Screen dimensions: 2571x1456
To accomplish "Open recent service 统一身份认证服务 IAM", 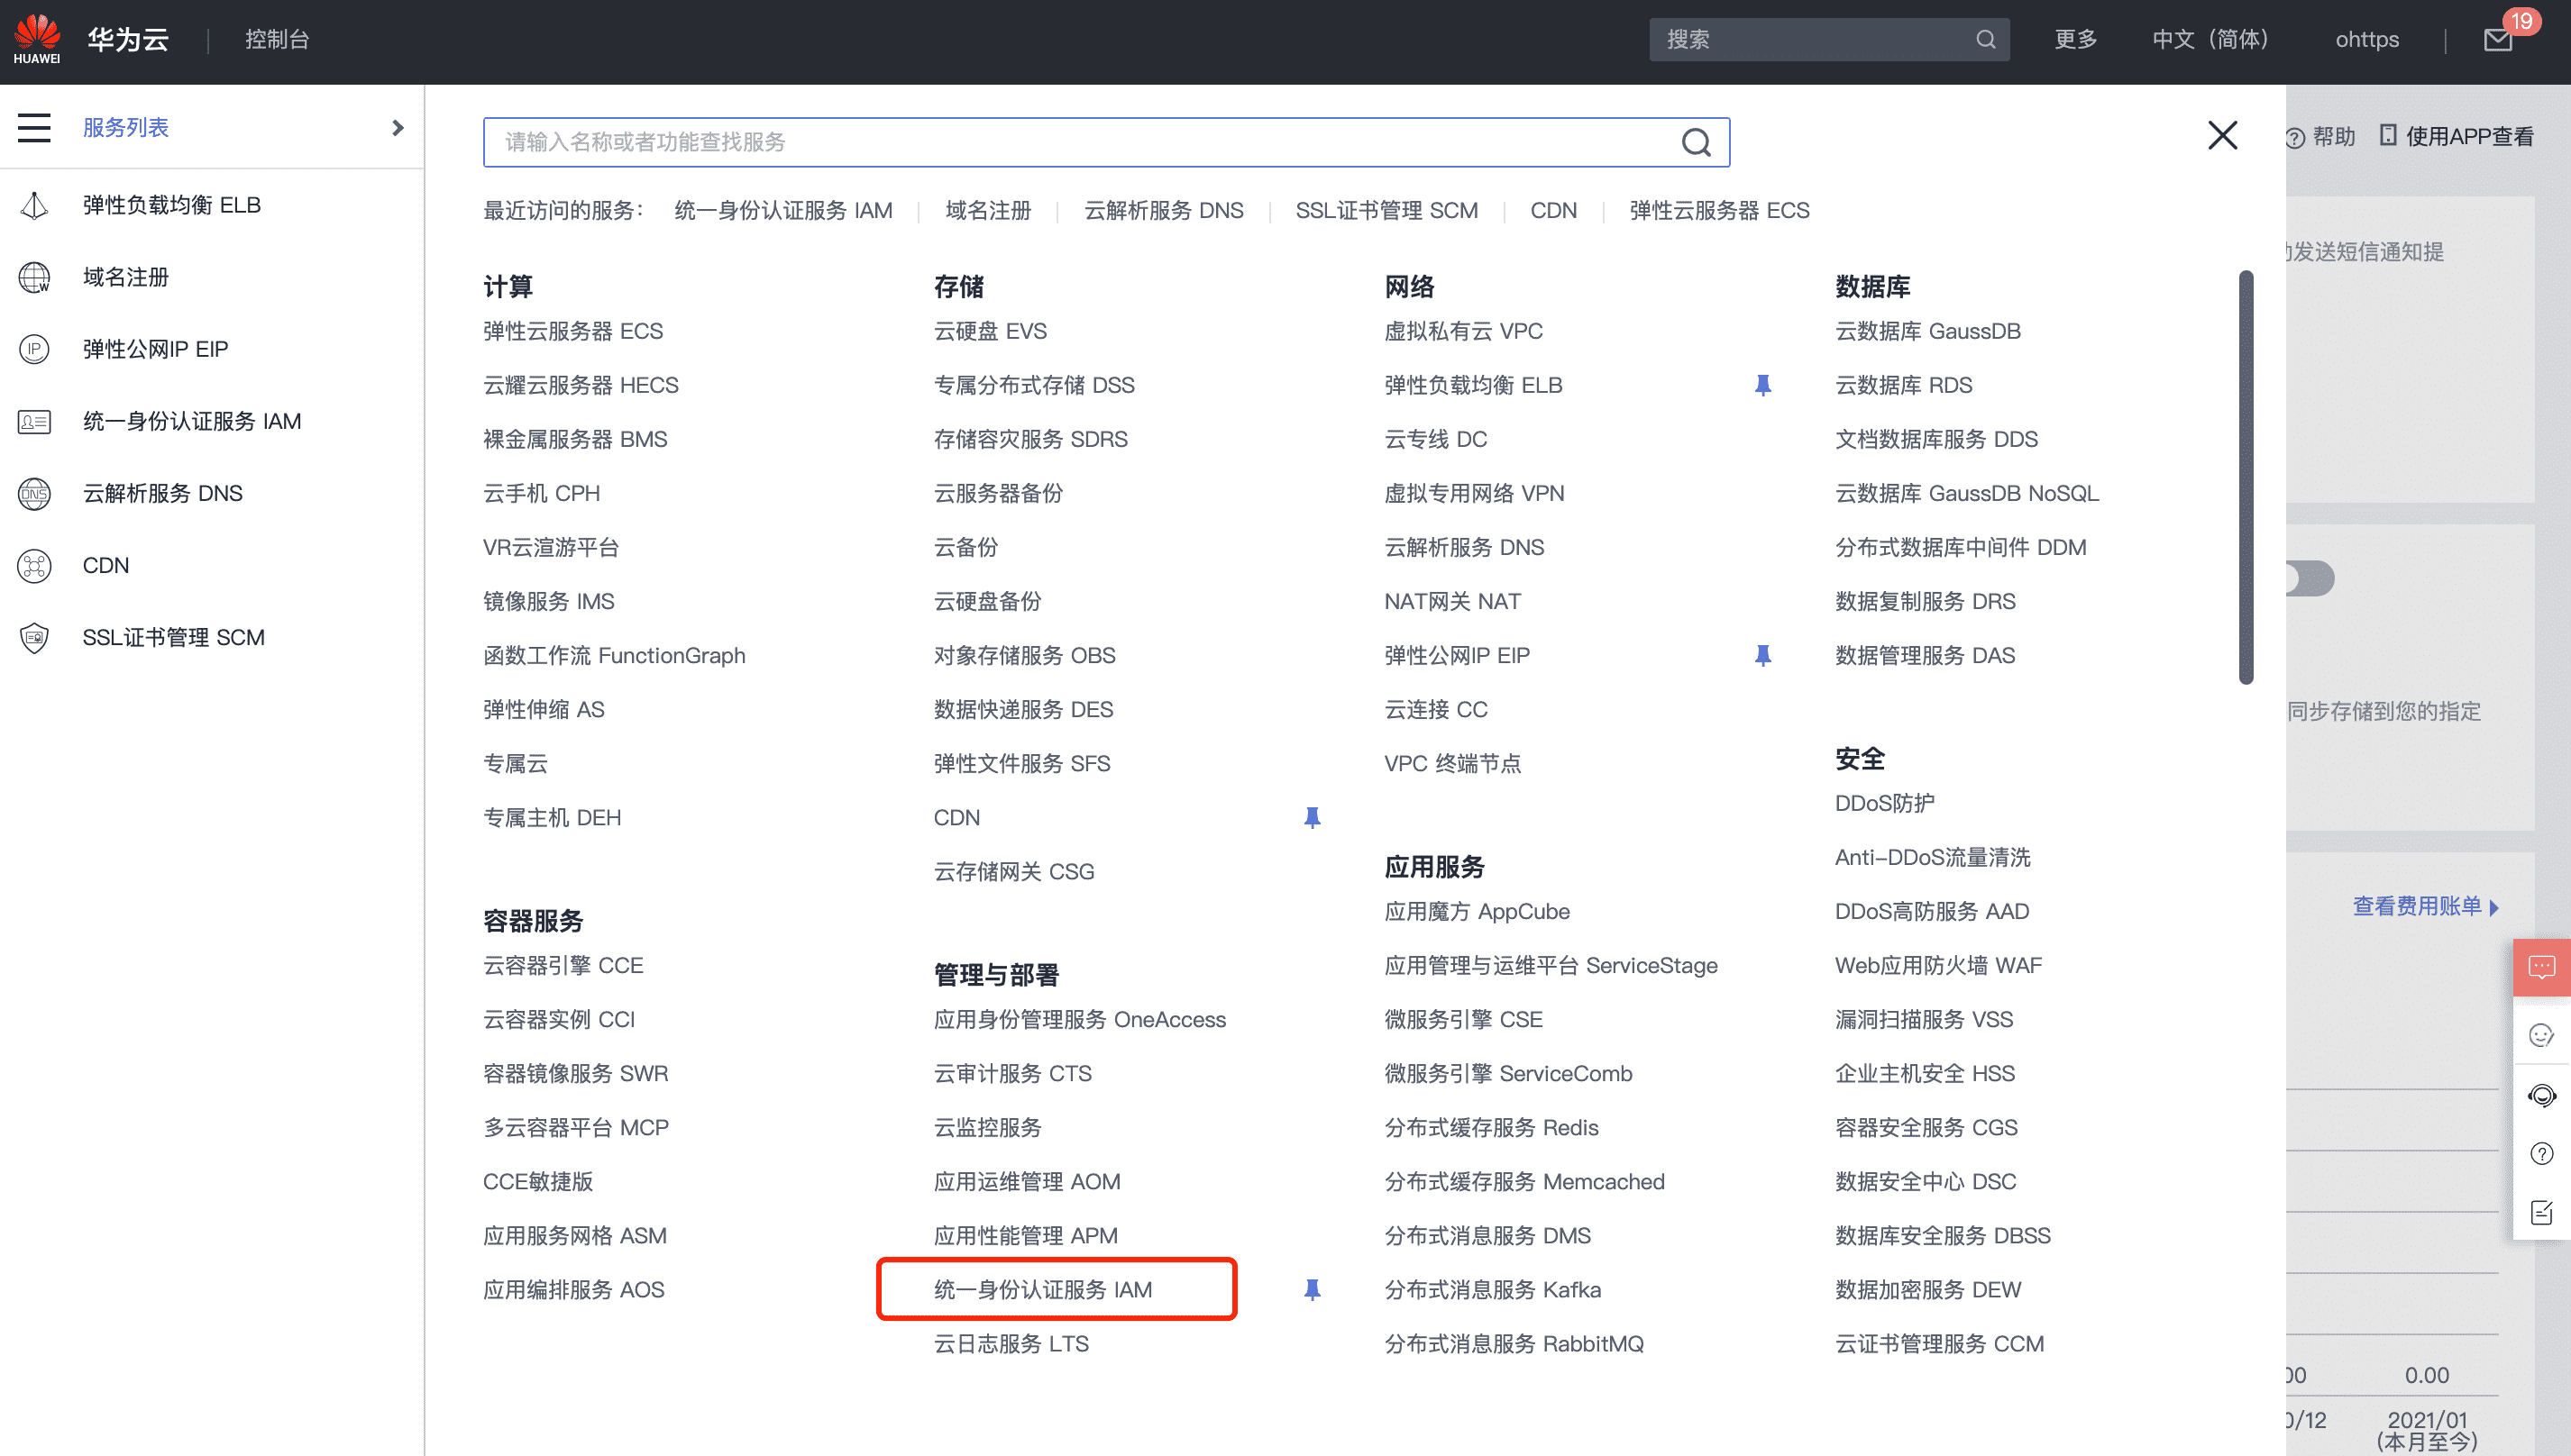I will coord(783,210).
